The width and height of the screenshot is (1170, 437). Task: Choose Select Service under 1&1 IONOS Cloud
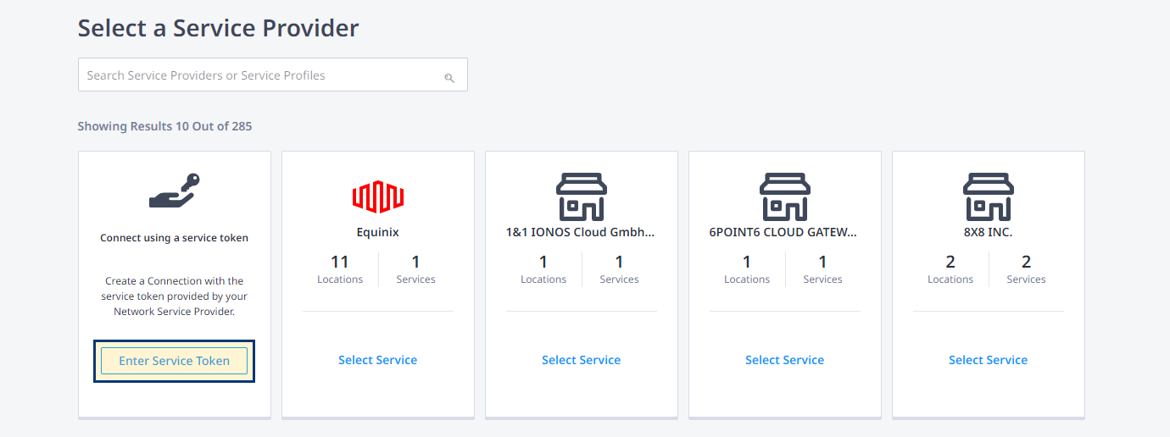pos(582,360)
